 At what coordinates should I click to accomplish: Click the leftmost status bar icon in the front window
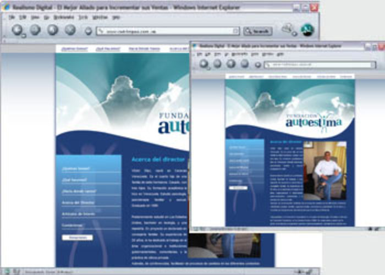tap(196, 229)
